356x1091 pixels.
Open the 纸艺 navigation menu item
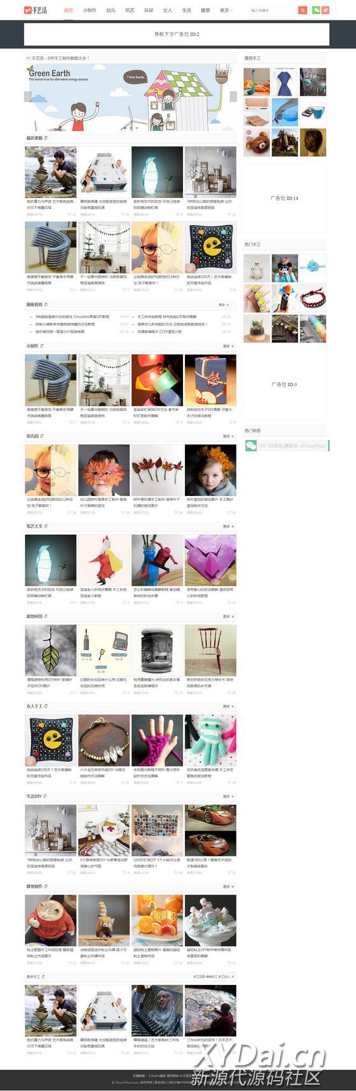[x=130, y=10]
